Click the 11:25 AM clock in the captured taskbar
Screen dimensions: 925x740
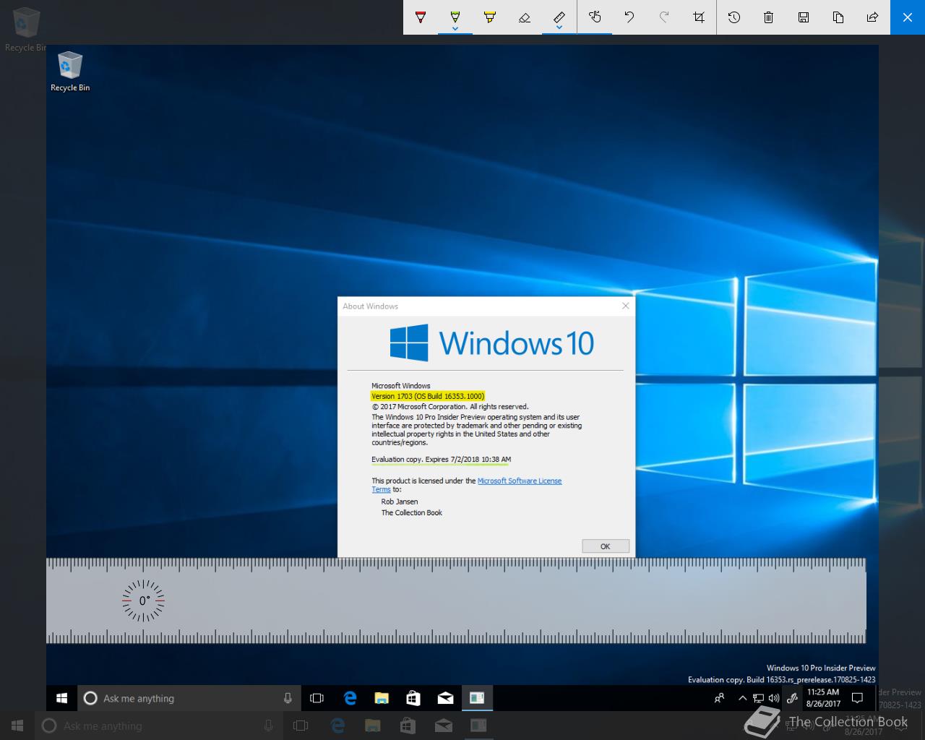click(823, 698)
